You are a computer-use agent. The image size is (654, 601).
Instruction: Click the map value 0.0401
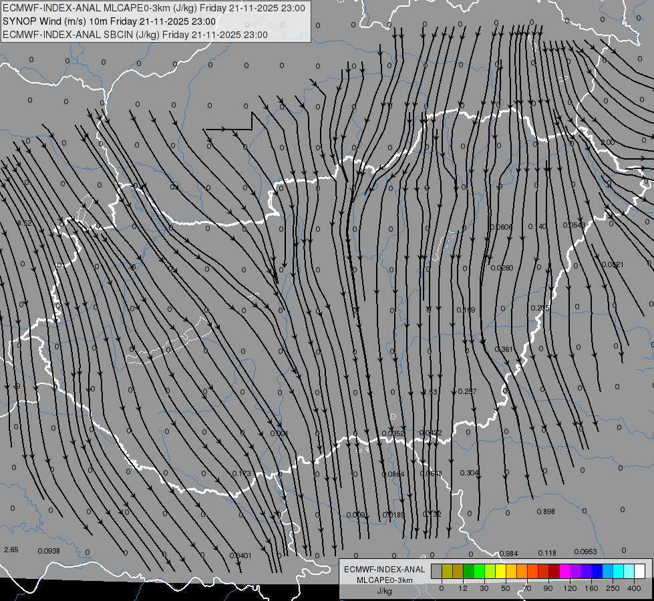(x=240, y=556)
